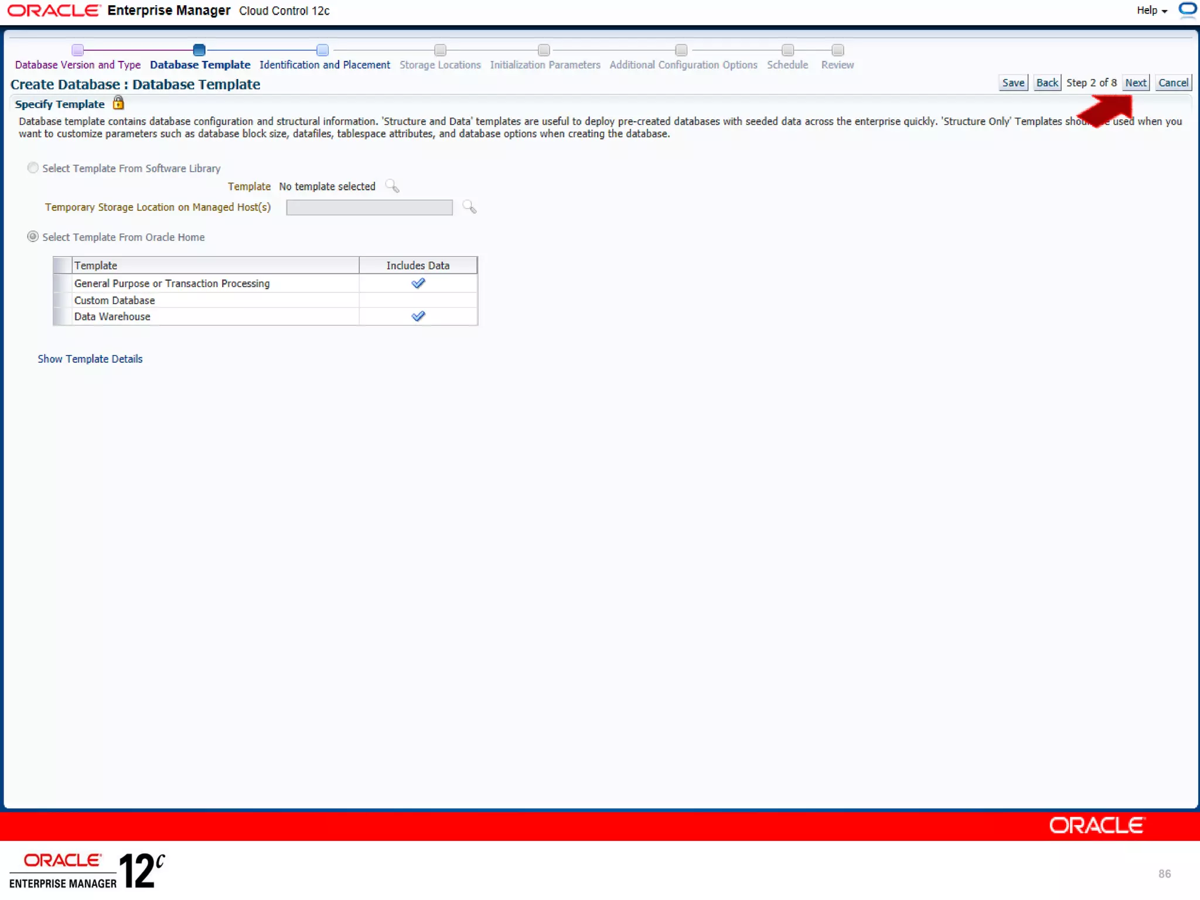Click the Temporary Storage Location input field

[x=369, y=207]
